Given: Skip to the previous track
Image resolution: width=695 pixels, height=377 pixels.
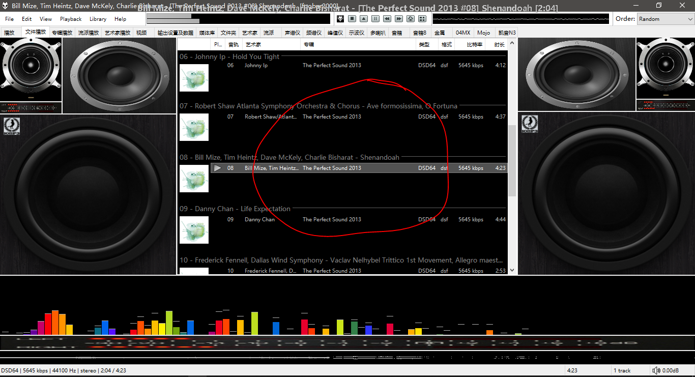Looking at the screenshot, I should coord(387,19).
